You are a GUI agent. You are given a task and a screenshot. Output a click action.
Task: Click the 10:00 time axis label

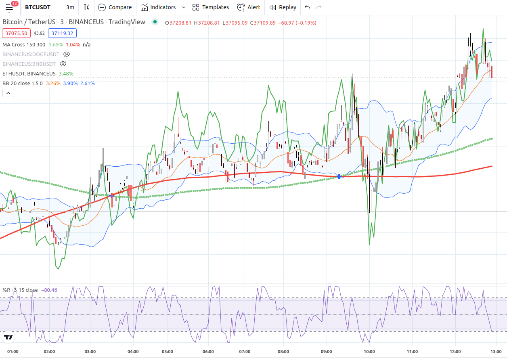369,352
